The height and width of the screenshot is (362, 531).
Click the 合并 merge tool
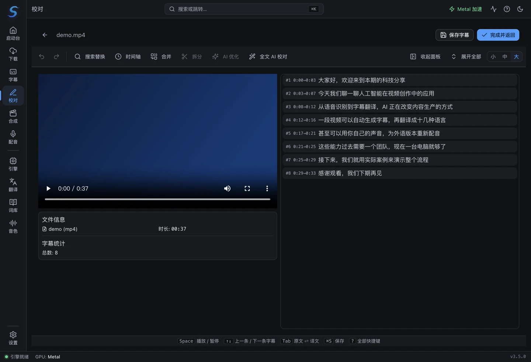161,56
